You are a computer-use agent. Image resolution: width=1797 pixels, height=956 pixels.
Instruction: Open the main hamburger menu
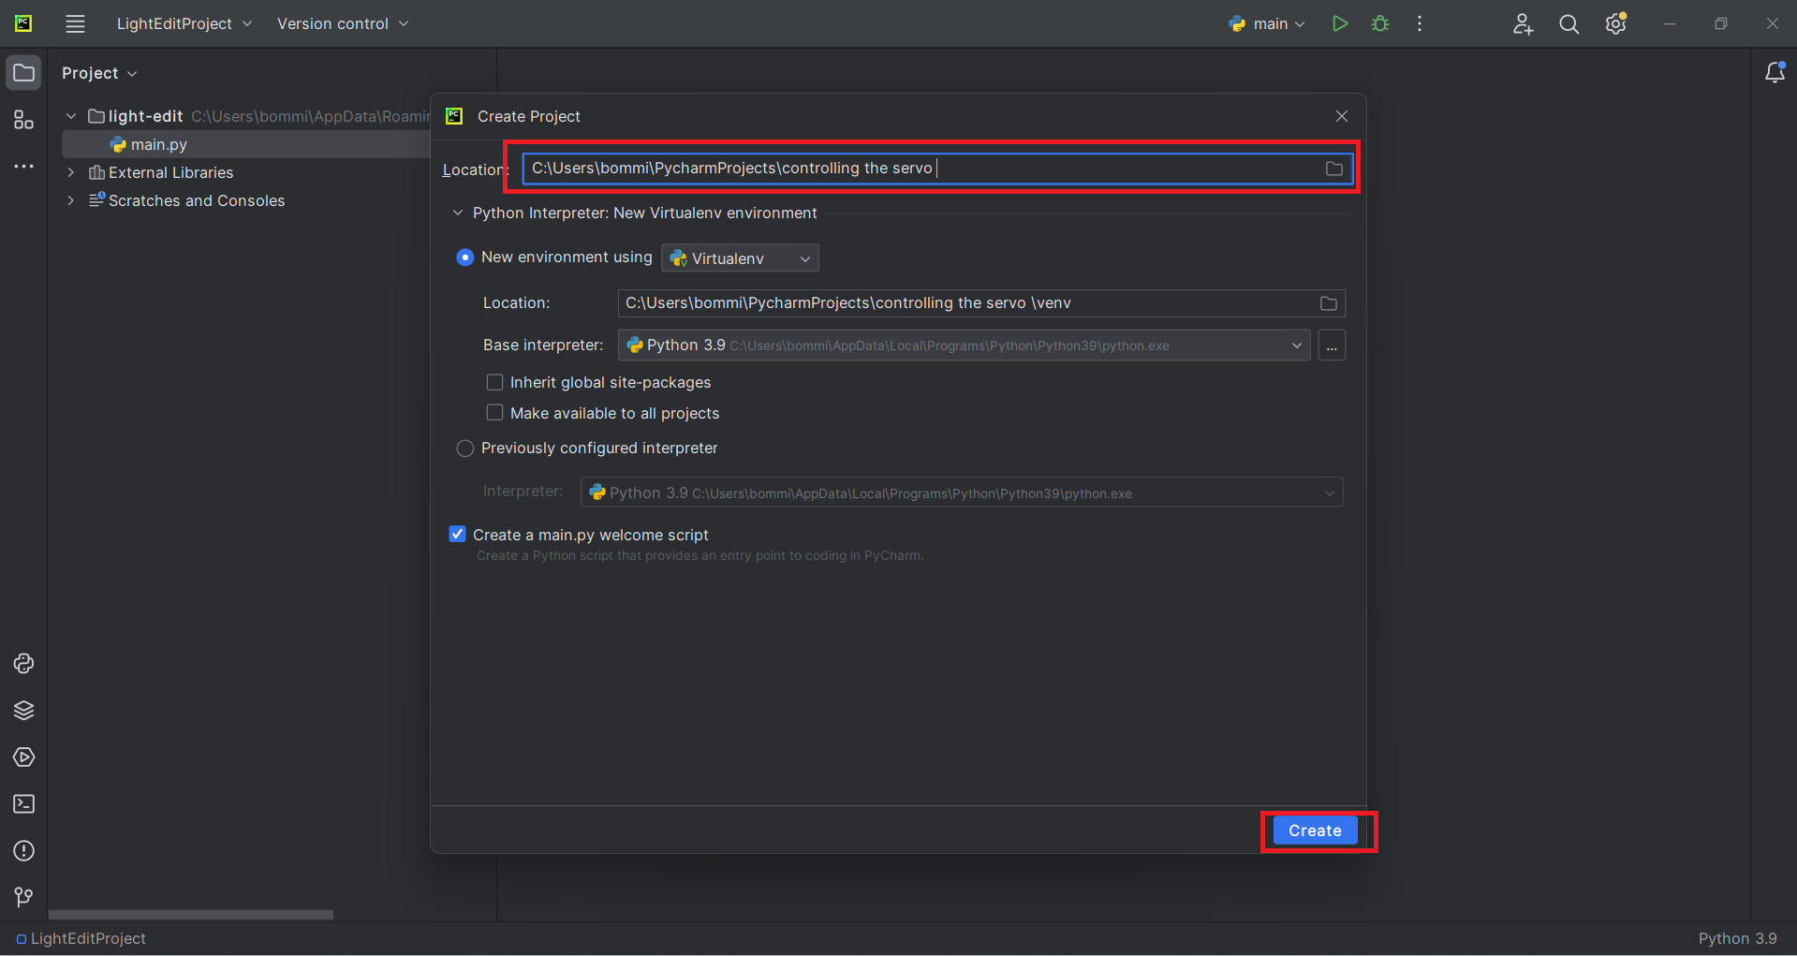(75, 24)
